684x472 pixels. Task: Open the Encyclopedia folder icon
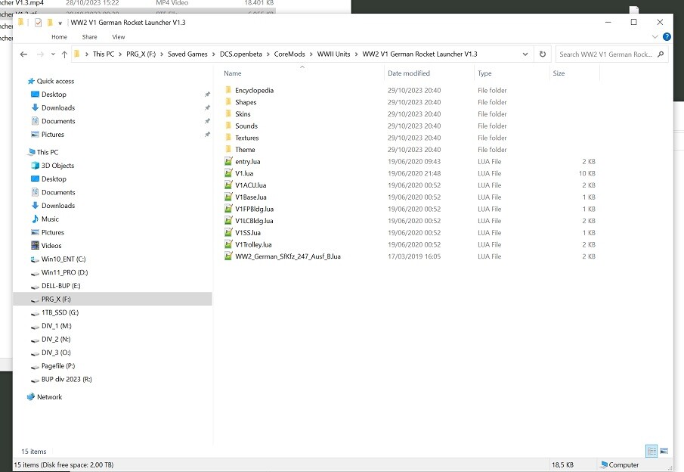(228, 90)
